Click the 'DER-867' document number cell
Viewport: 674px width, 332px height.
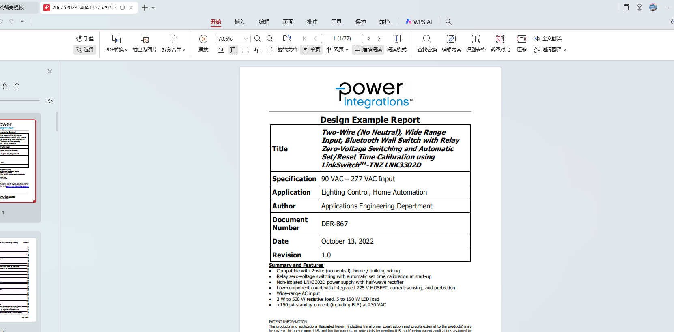click(x=394, y=224)
